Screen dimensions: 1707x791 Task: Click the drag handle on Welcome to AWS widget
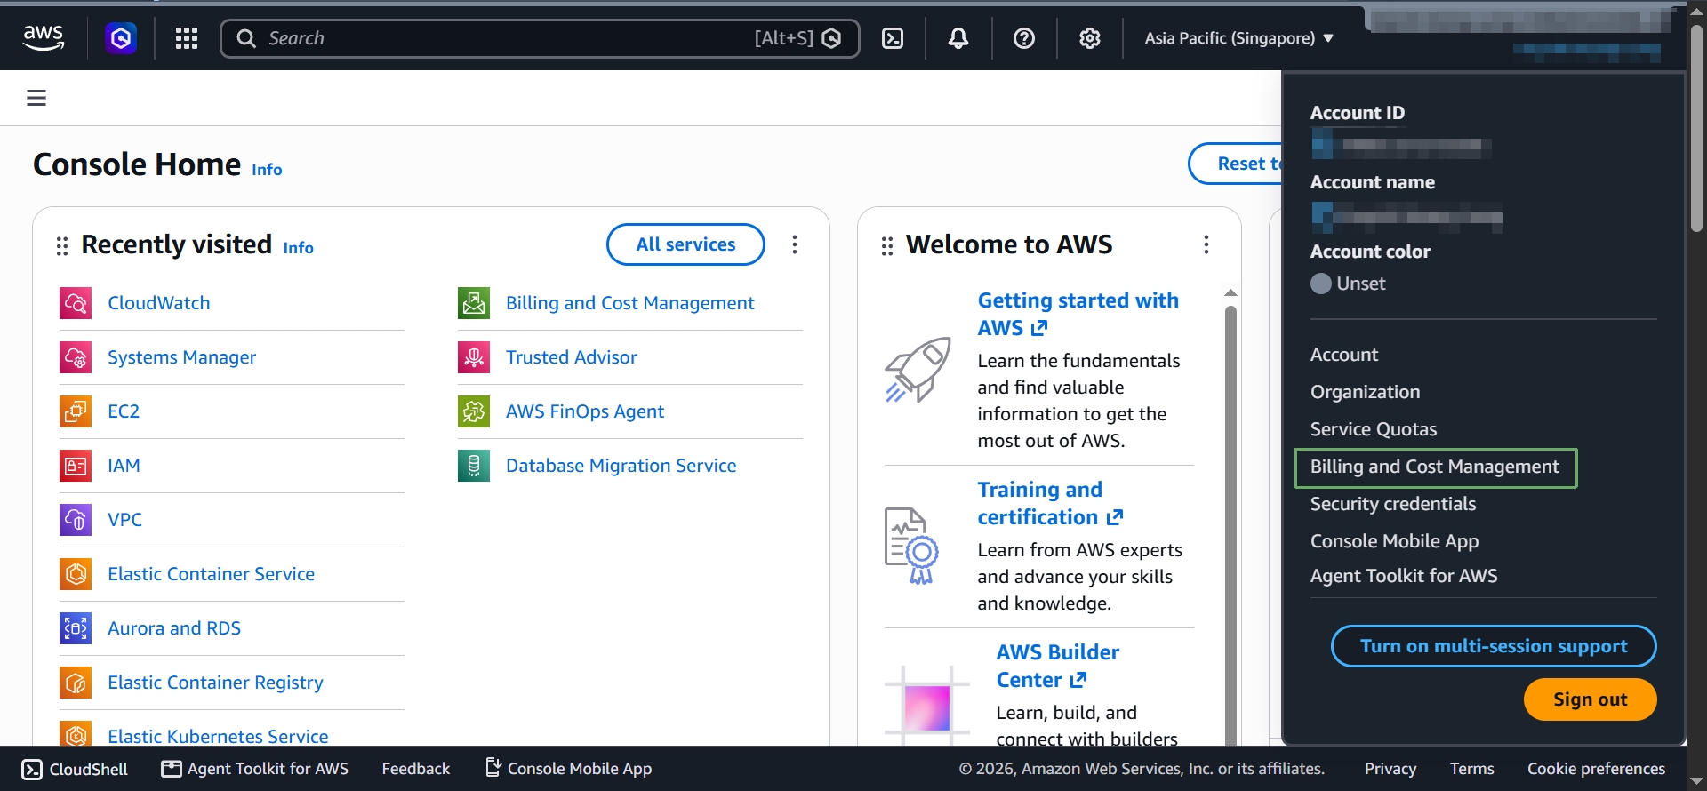coord(887,245)
